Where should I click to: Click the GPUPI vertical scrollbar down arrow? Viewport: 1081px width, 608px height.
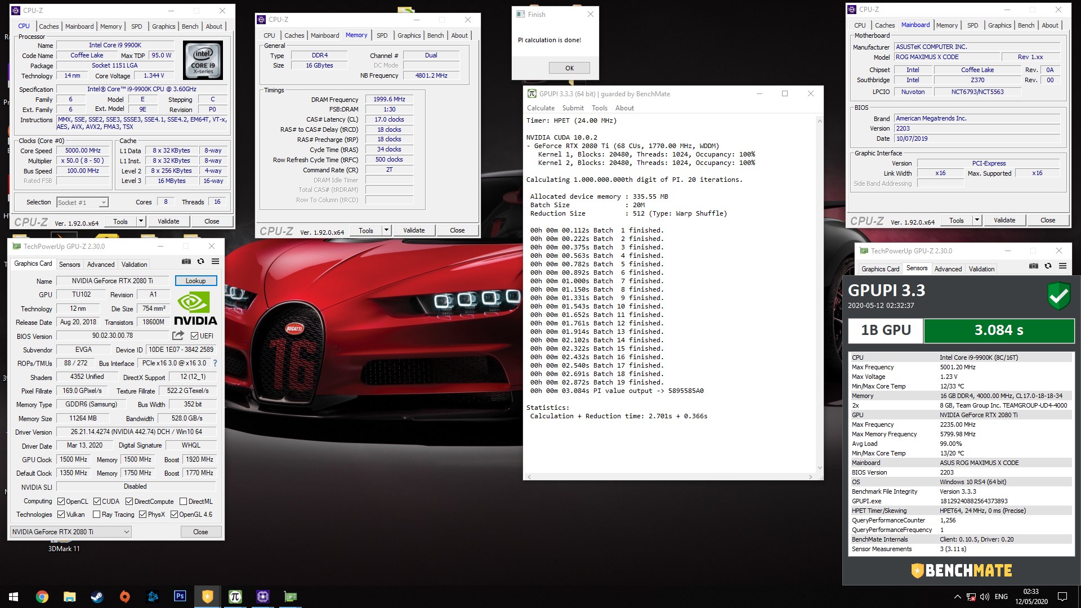click(x=819, y=468)
